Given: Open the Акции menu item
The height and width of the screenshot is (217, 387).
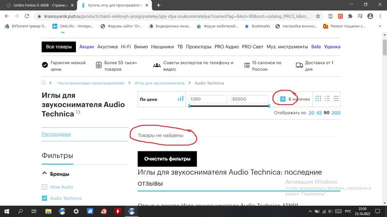Looking at the screenshot, I should (87, 46).
